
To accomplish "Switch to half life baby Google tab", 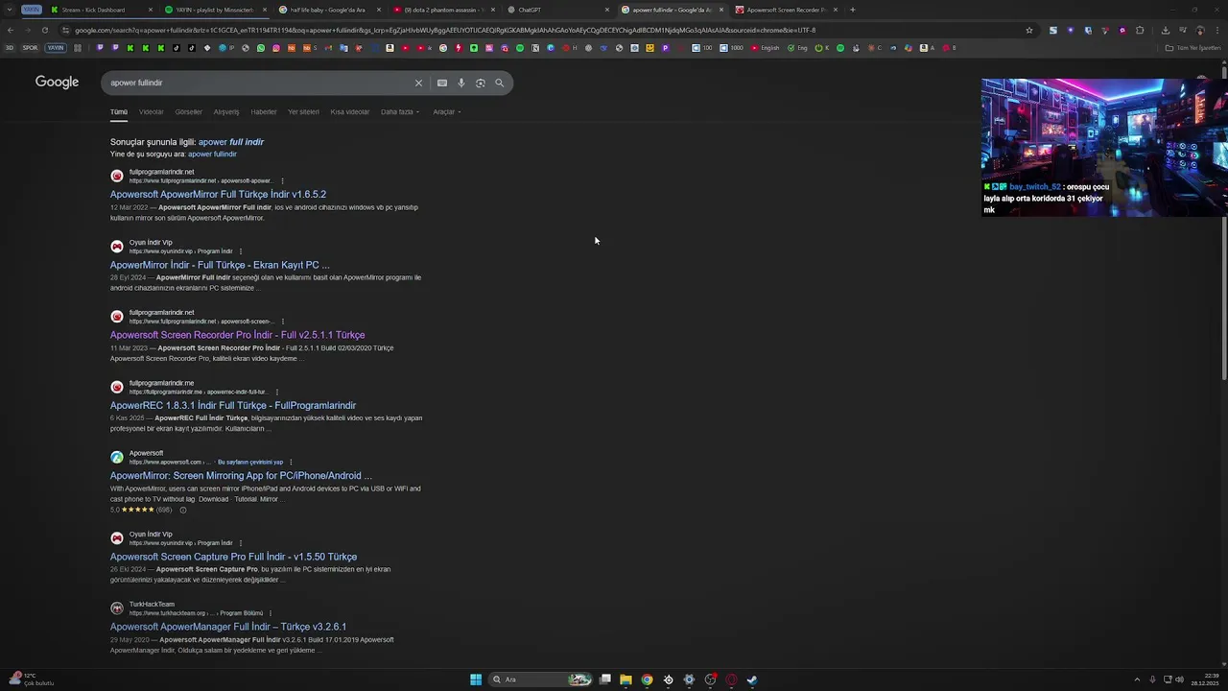I will (x=328, y=10).
